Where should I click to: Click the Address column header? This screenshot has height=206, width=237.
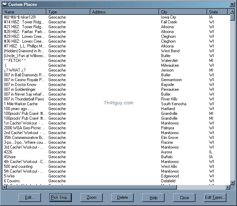coord(125,12)
